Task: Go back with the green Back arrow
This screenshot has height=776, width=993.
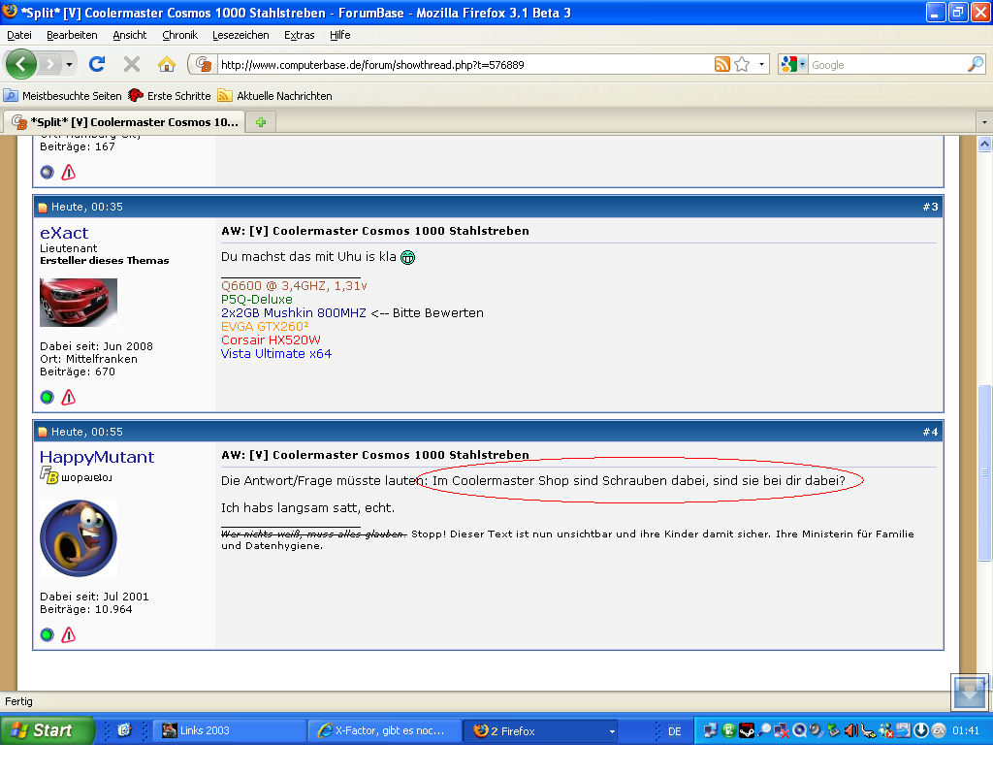Action: 21,64
